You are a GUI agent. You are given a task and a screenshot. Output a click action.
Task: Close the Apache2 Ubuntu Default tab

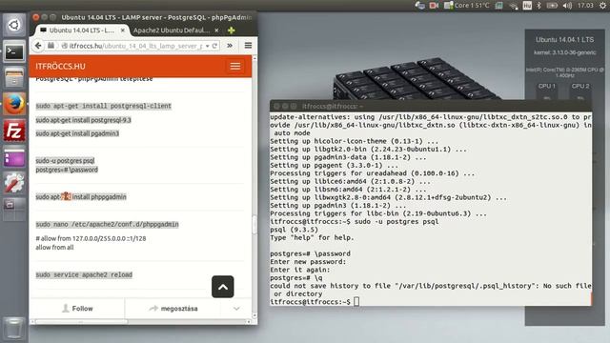click(x=216, y=30)
